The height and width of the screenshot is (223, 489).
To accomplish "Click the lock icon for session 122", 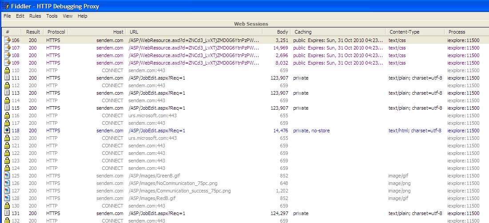I will pos(7,153).
